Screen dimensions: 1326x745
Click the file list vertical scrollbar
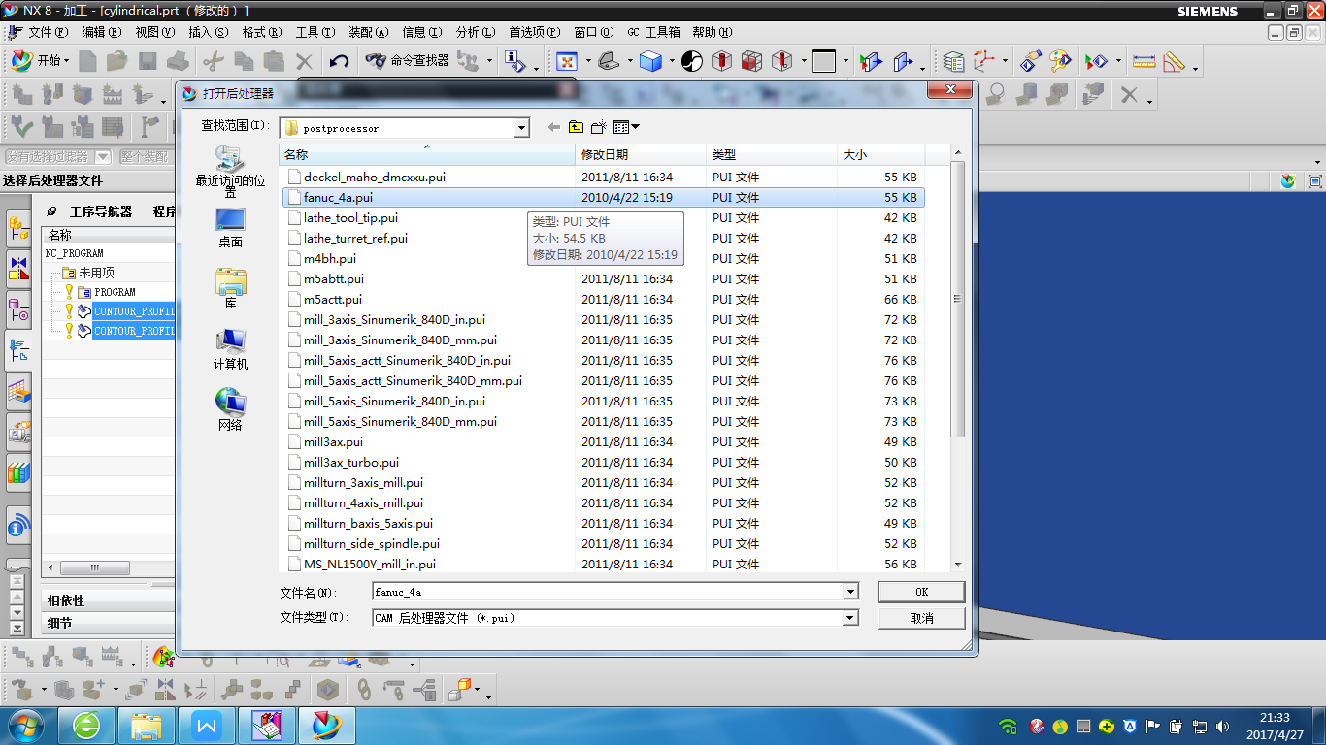click(x=958, y=300)
